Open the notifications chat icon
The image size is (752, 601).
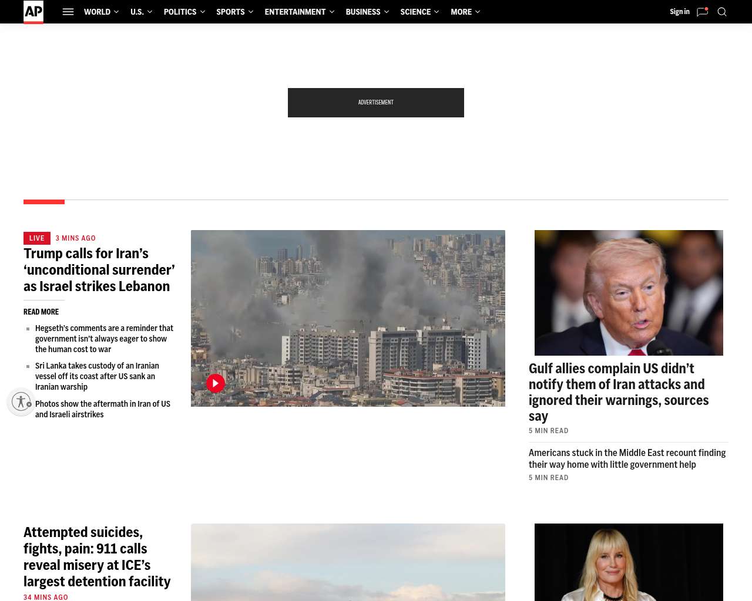pyautogui.click(x=702, y=12)
